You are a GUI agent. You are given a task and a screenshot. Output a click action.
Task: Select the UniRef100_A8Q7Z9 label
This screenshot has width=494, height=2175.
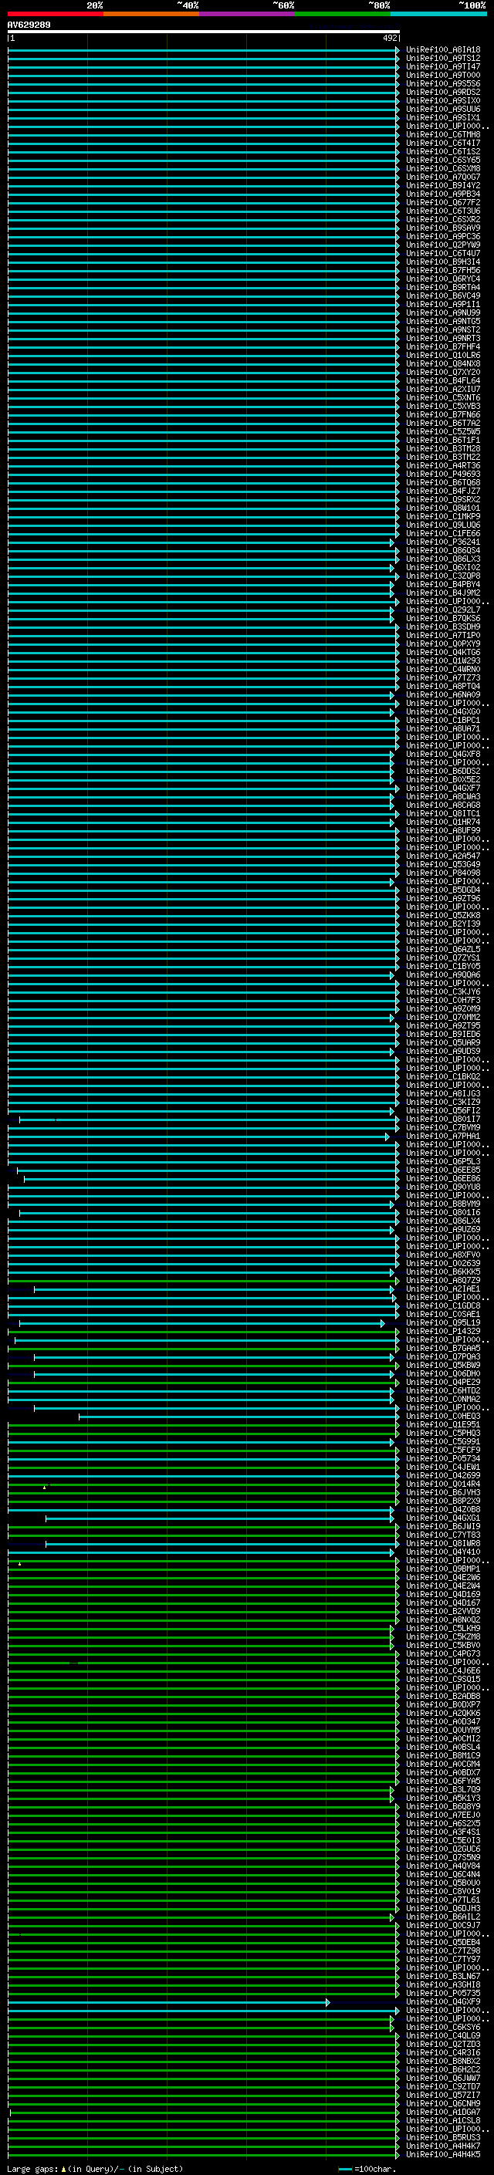[x=443, y=1280]
